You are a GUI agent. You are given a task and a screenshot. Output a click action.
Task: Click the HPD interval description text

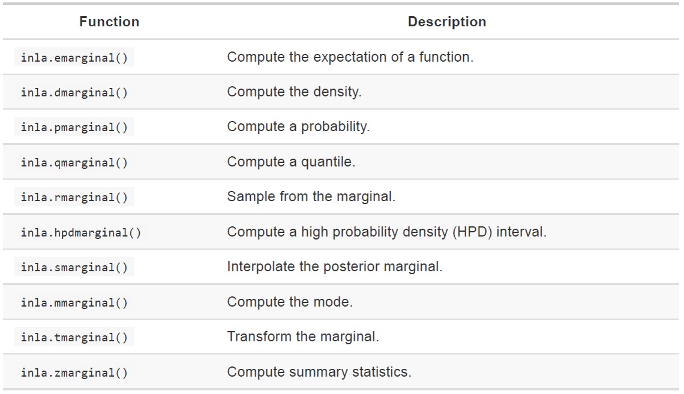[386, 232]
